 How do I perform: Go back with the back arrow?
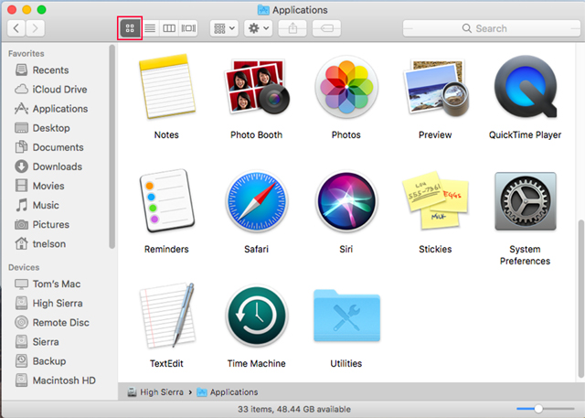click(16, 28)
